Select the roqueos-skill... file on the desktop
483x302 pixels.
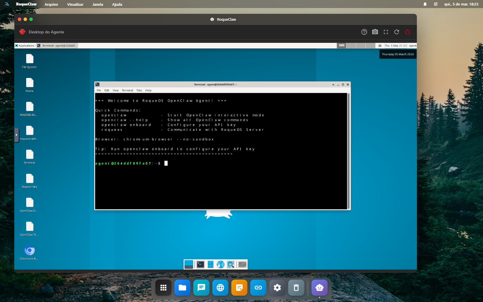pos(30,133)
